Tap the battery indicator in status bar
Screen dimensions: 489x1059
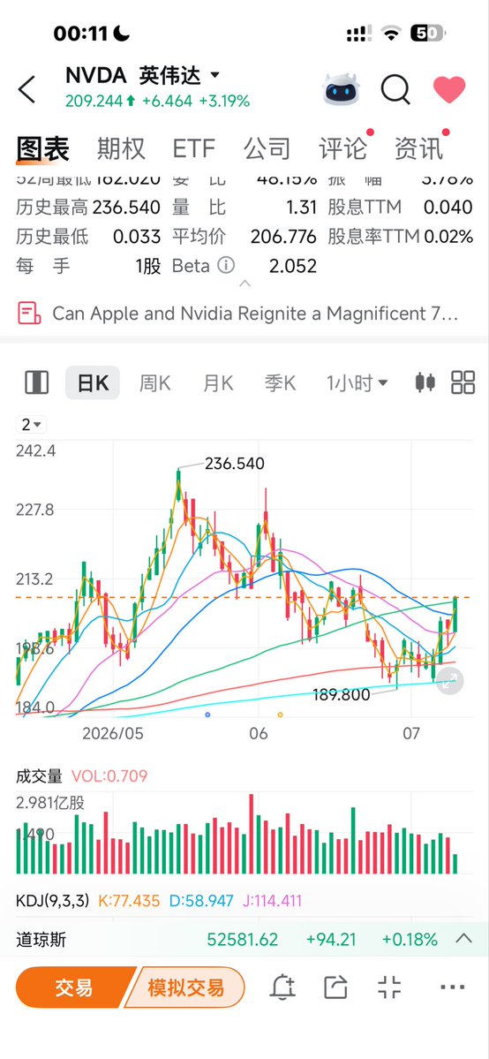click(427, 33)
